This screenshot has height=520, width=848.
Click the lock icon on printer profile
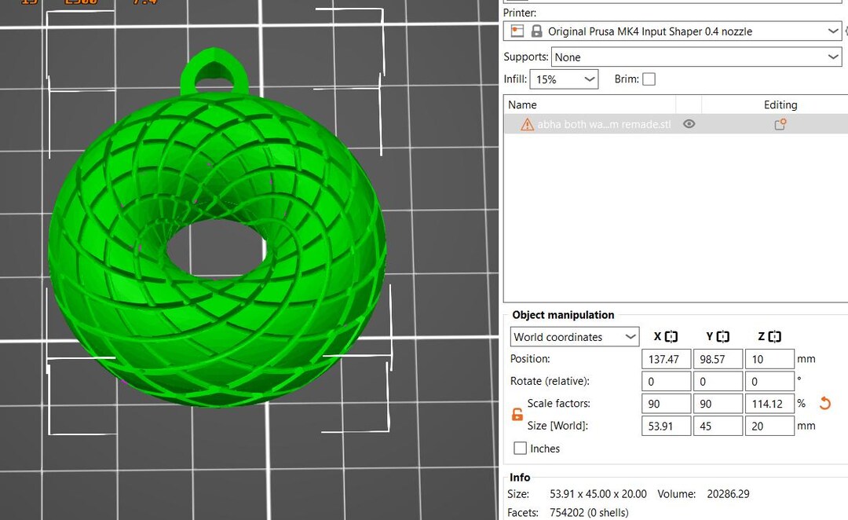pyautogui.click(x=537, y=31)
